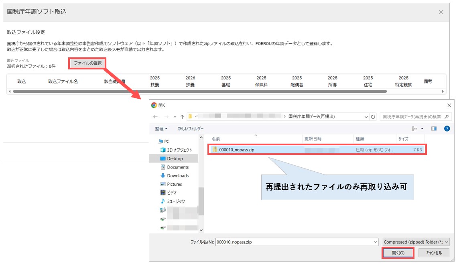This screenshot has height=264, width=457.
Task: Open the 整理 menu
Action: [161, 128]
